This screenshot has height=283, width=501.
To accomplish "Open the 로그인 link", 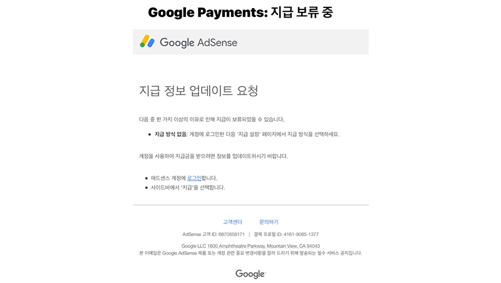I will pyautogui.click(x=194, y=178).
